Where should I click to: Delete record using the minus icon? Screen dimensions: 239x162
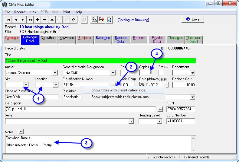click(45, 20)
